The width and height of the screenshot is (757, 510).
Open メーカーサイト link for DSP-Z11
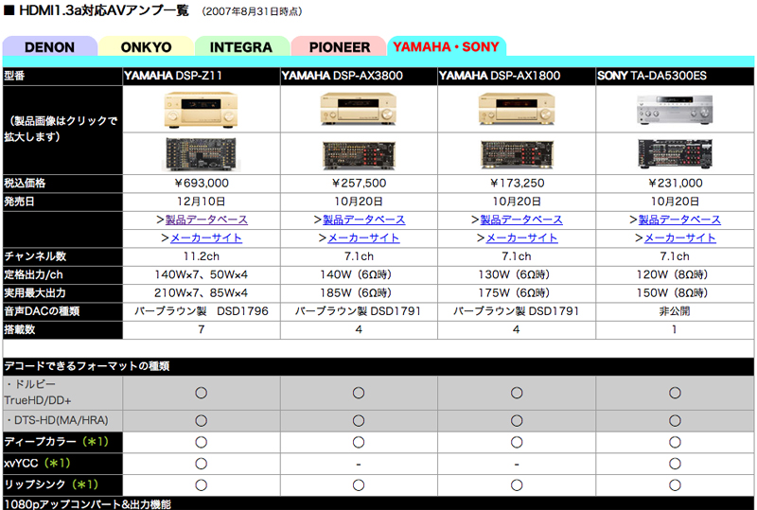[x=206, y=238]
